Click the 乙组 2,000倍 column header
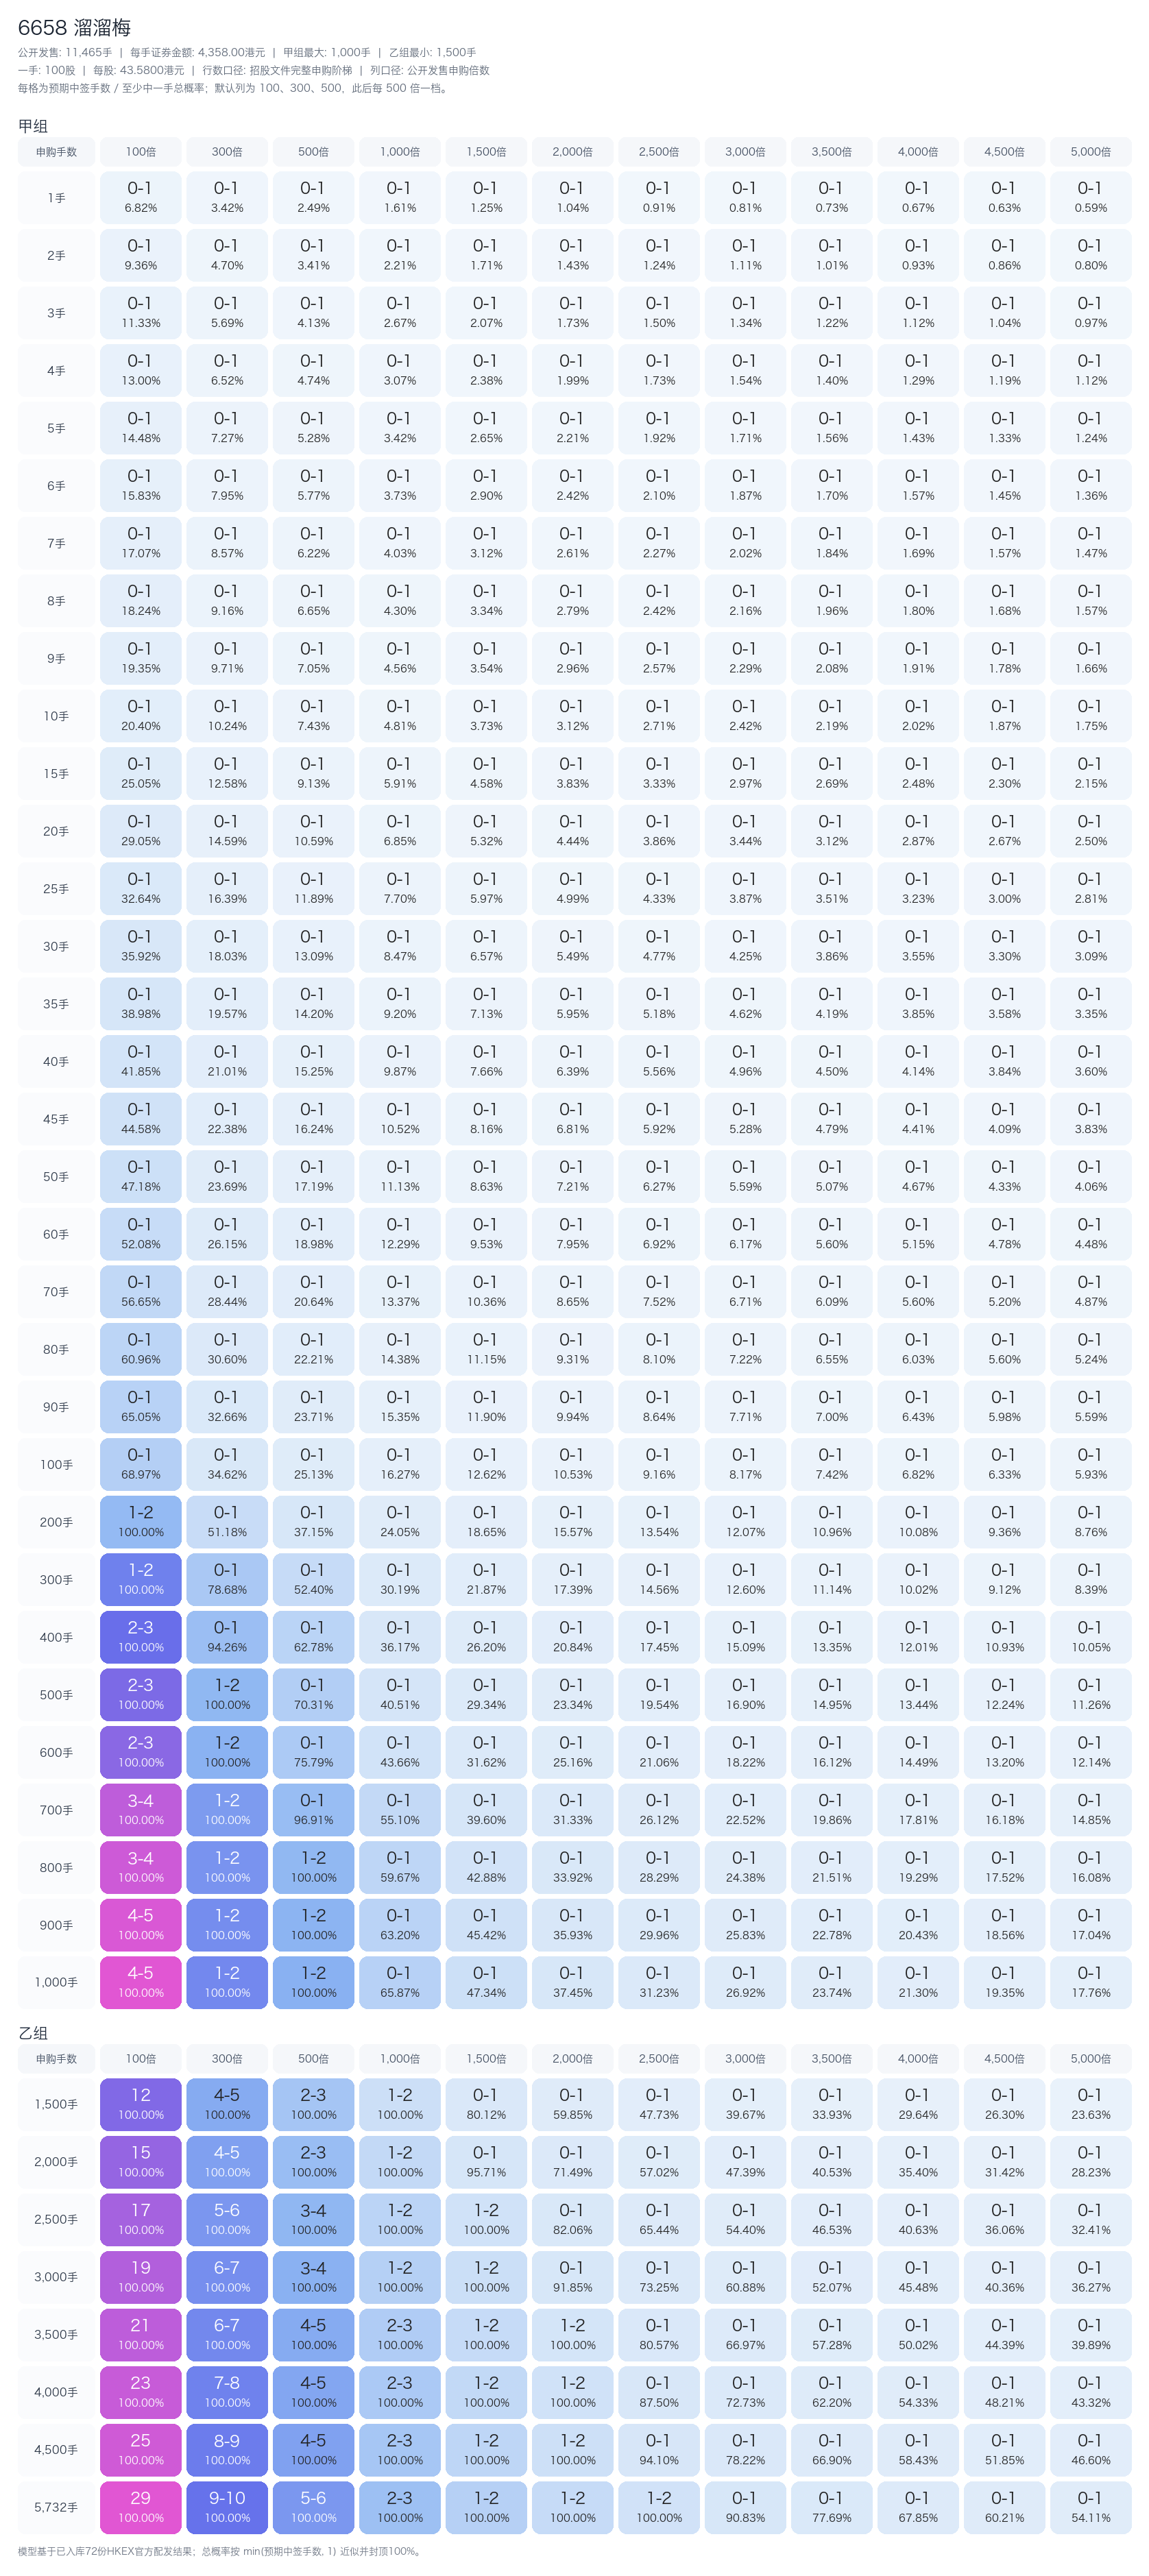Screen dimensions: 1149x2576 click(572, 2058)
